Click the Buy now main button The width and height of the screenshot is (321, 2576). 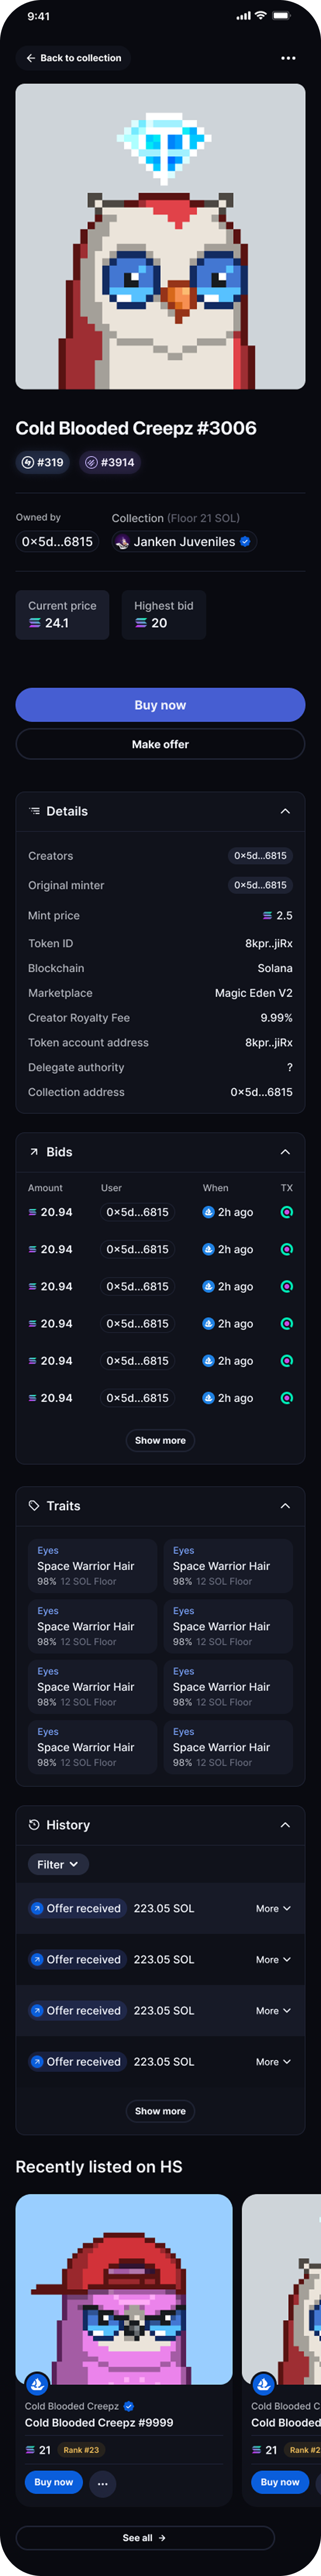click(160, 705)
